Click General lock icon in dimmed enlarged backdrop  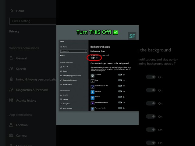coord(11,58)
